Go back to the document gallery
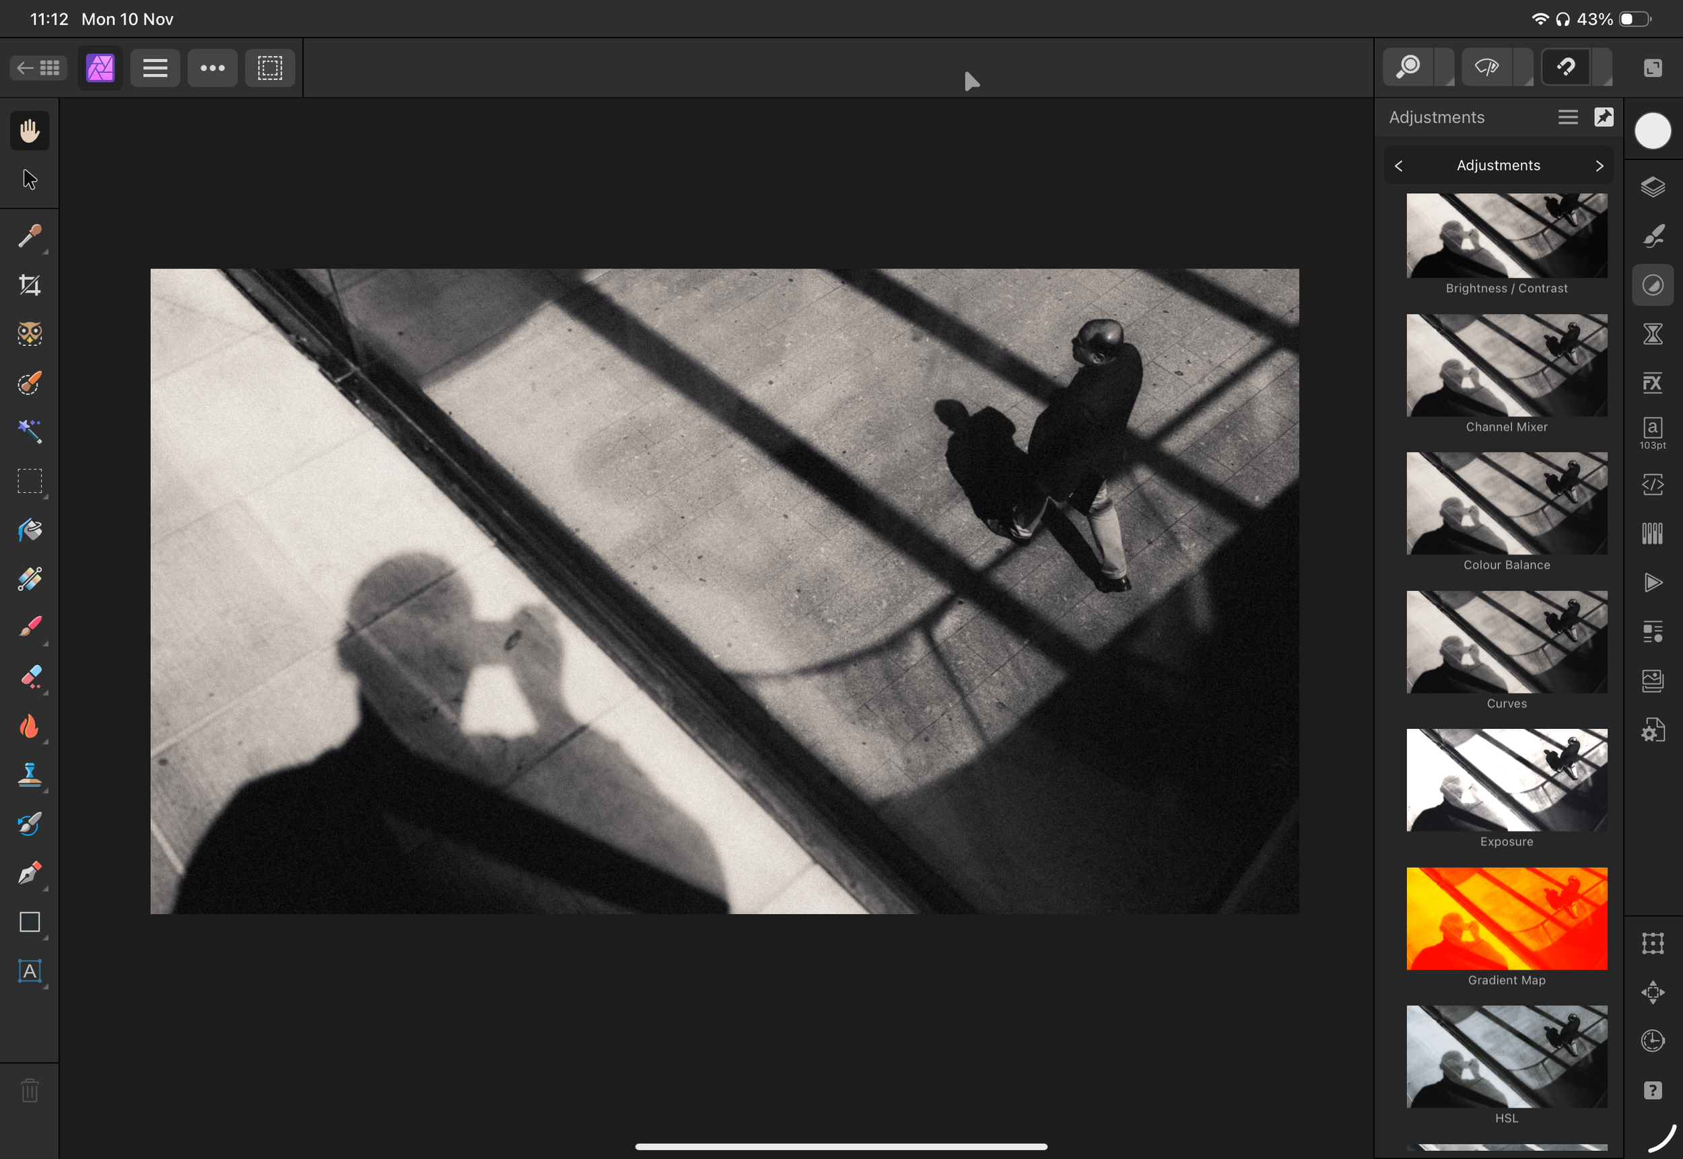Screen dimensions: 1683x1159 (x=38, y=67)
